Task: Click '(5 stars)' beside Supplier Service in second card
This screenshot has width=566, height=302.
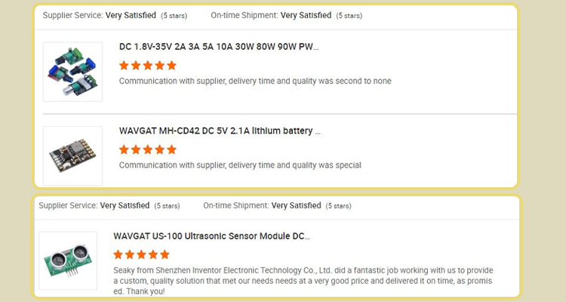Action: 168,206
